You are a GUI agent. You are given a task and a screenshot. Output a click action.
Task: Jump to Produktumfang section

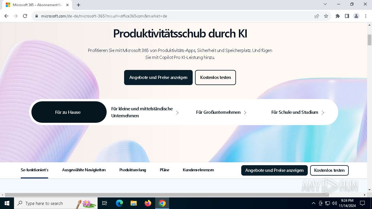click(133, 170)
